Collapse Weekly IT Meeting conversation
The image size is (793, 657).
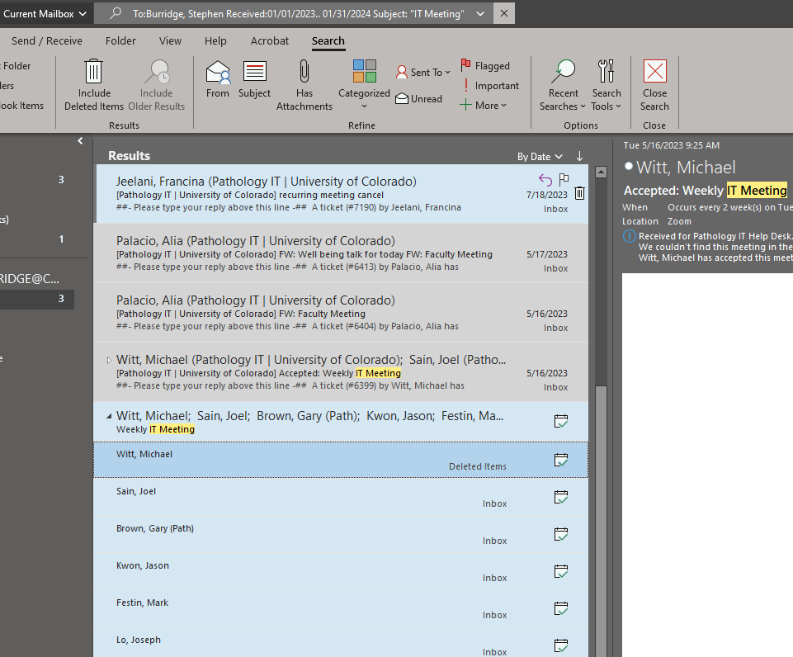[x=109, y=416]
